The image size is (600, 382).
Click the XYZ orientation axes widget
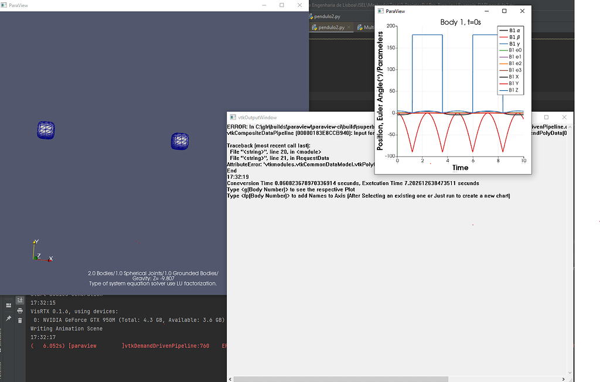(42, 251)
